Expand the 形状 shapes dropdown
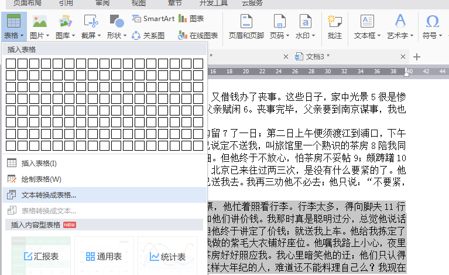The height and width of the screenshot is (275, 449). click(125, 36)
